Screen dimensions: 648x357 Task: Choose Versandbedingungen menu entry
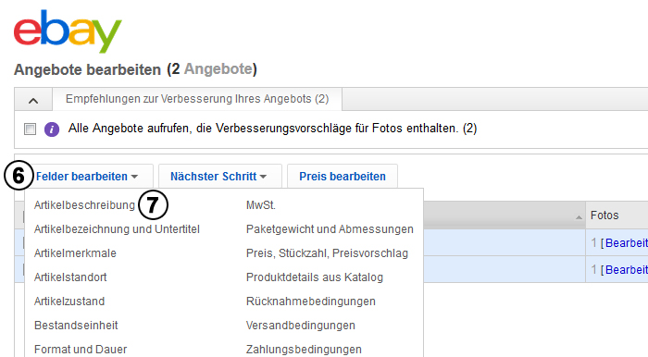(301, 326)
